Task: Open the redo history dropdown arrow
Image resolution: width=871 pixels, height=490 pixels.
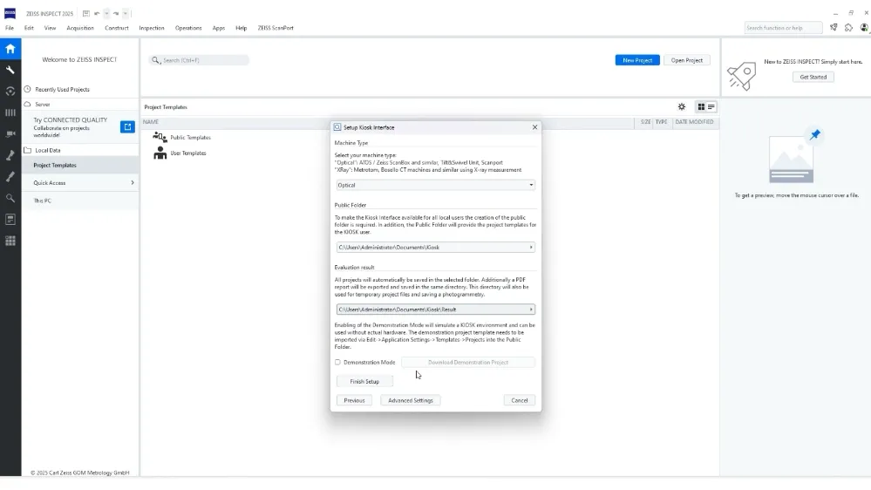Action: pos(125,13)
